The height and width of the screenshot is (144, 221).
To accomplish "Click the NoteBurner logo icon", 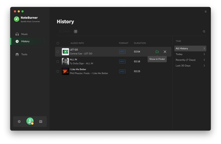I will (17, 19).
